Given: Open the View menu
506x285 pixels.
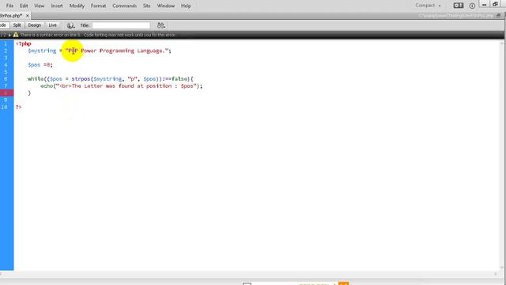Looking at the screenshot, I should [x=40, y=6].
